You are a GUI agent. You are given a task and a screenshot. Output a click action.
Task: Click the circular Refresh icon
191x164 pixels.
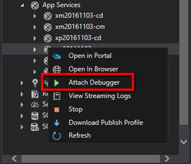(x=57, y=136)
